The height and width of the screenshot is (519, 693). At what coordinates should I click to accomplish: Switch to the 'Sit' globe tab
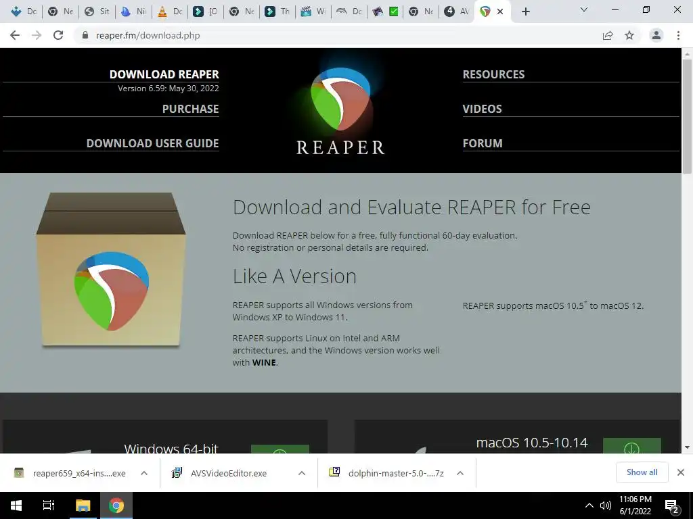(x=97, y=11)
